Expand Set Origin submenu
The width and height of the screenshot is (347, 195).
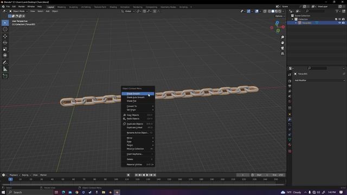(x=138, y=110)
